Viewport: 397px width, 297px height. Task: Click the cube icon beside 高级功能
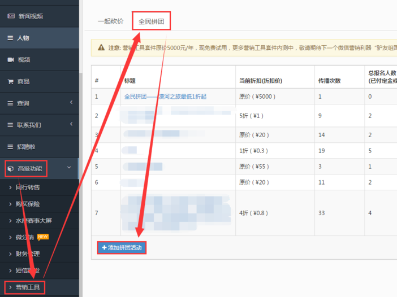coord(11,168)
